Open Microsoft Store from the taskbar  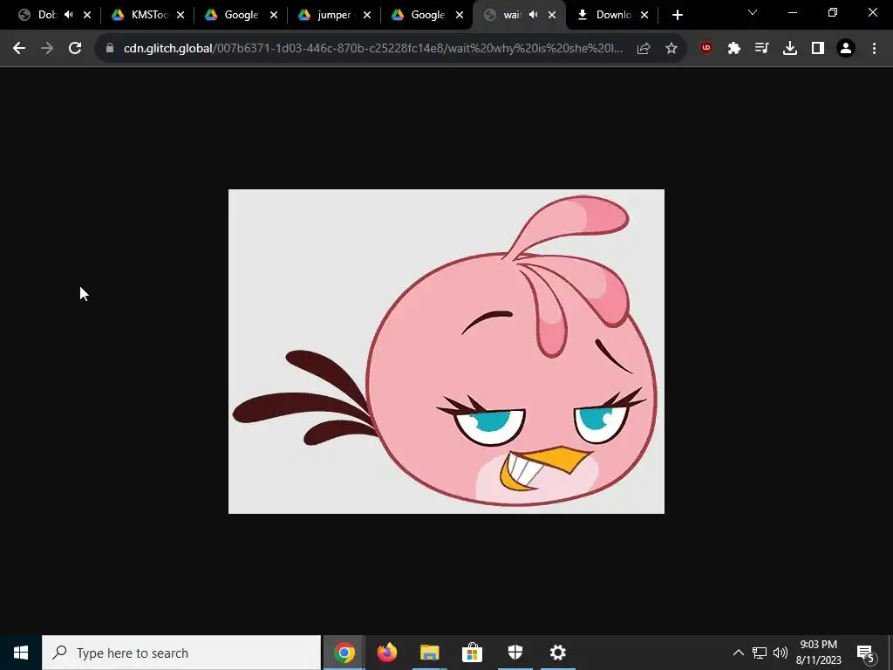coord(472,653)
